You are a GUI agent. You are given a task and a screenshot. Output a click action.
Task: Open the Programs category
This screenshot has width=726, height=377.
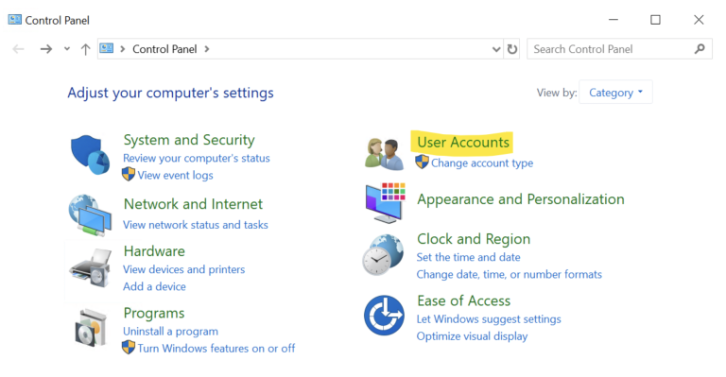coord(154,313)
